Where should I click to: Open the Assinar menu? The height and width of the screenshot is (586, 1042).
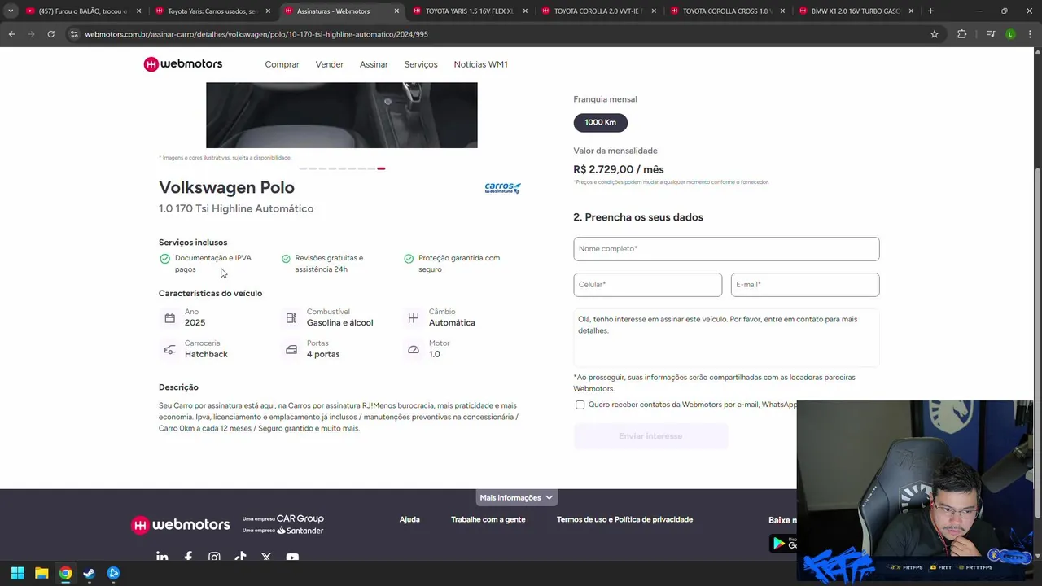(374, 64)
